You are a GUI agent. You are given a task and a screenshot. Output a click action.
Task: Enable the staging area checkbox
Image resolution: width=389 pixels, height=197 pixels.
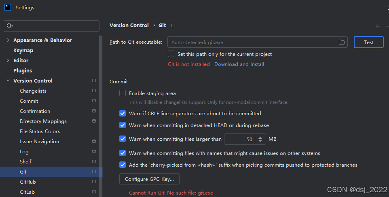[x=123, y=93]
